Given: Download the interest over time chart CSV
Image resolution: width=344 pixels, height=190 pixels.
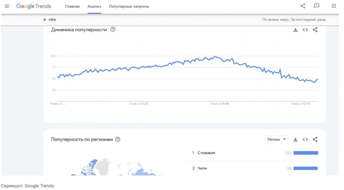Looking at the screenshot, I should 295,30.
